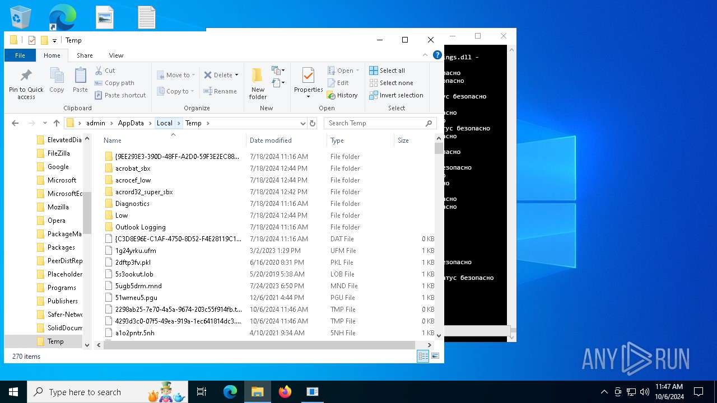The height and width of the screenshot is (403, 717).
Task: Open Task View on the taskbar
Action: (202, 392)
